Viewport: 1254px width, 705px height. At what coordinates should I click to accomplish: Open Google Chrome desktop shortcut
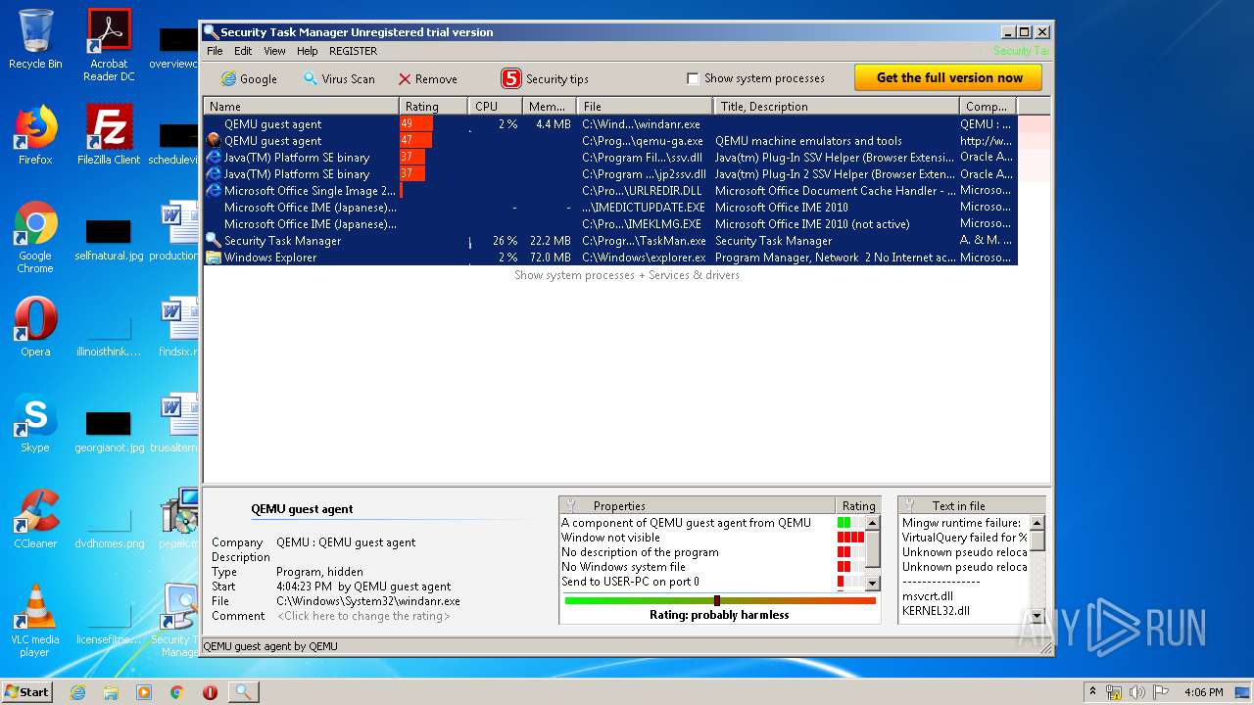pos(35,237)
